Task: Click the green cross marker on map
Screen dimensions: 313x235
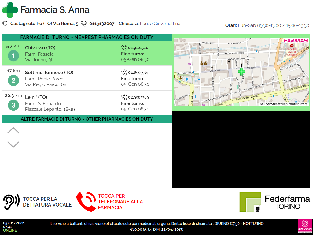Action: coord(241,72)
